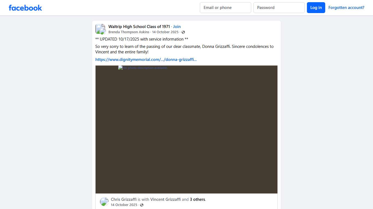
Task: Follow the dignitymemorial.com obituary link
Action: click(146, 60)
